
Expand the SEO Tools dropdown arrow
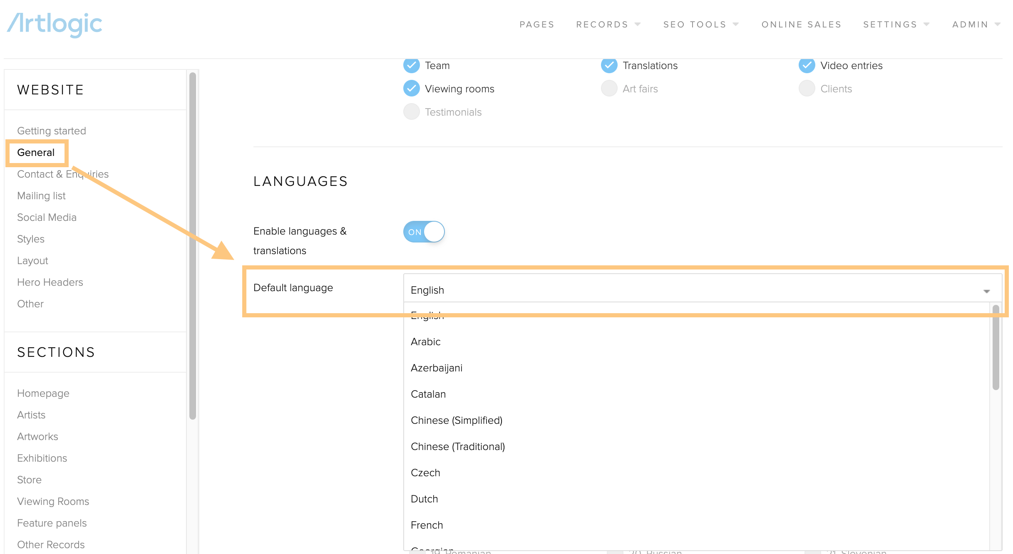tap(736, 25)
